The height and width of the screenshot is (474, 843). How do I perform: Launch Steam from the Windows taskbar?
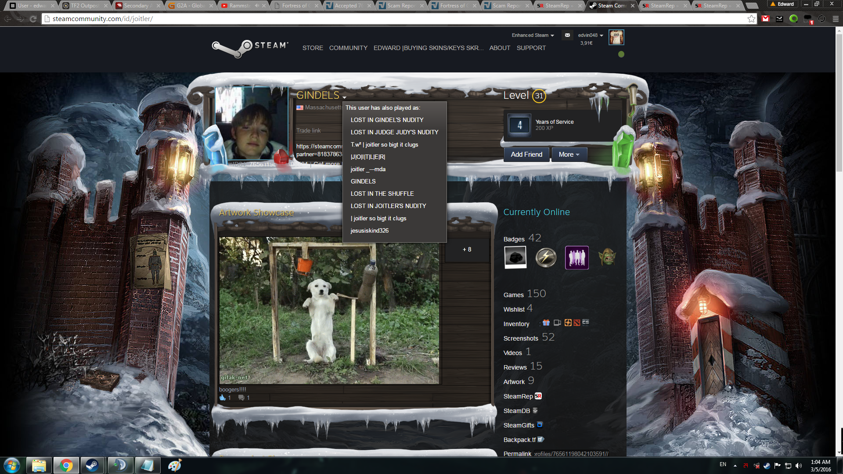pos(92,465)
